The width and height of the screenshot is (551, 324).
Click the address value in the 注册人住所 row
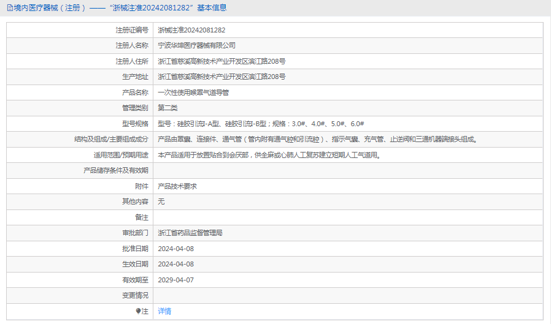pyautogui.click(x=222, y=61)
